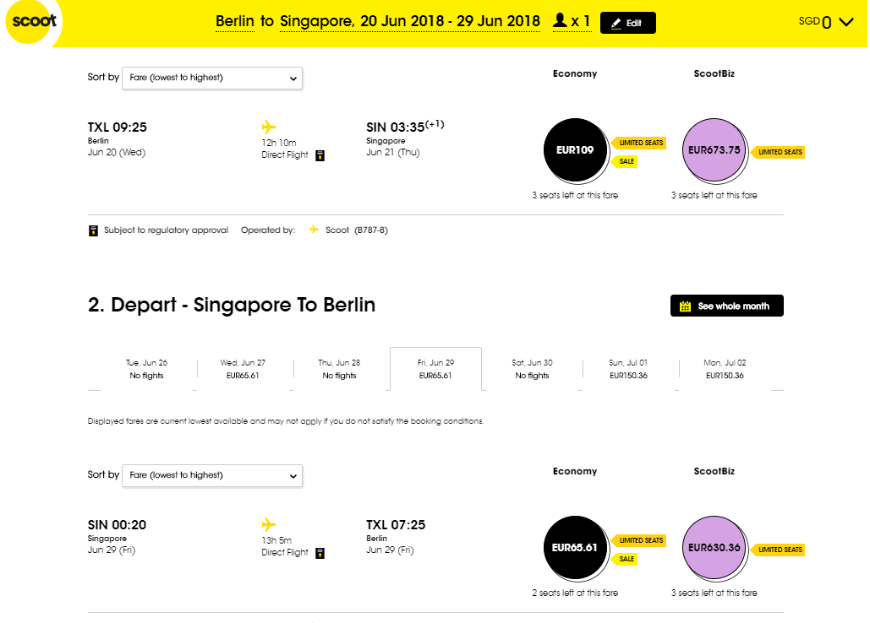The image size is (870, 623).
Task: Edit the flight search details
Action: [627, 23]
